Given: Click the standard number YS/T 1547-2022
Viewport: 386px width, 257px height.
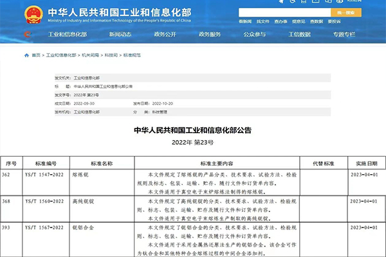Looking at the screenshot, I should pyautogui.click(x=44, y=175).
